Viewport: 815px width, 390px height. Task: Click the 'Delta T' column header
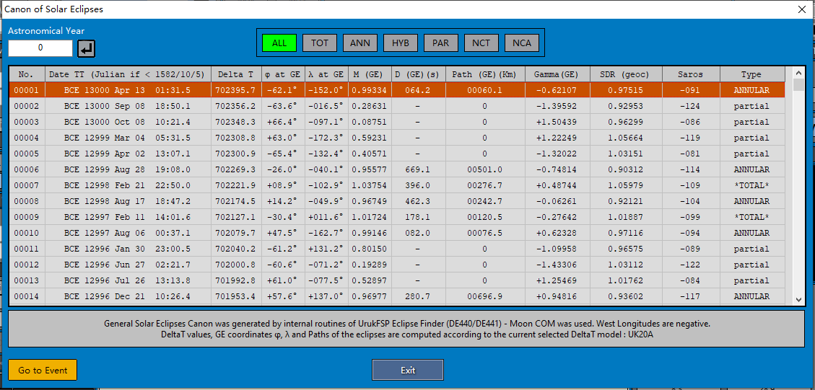click(x=236, y=74)
